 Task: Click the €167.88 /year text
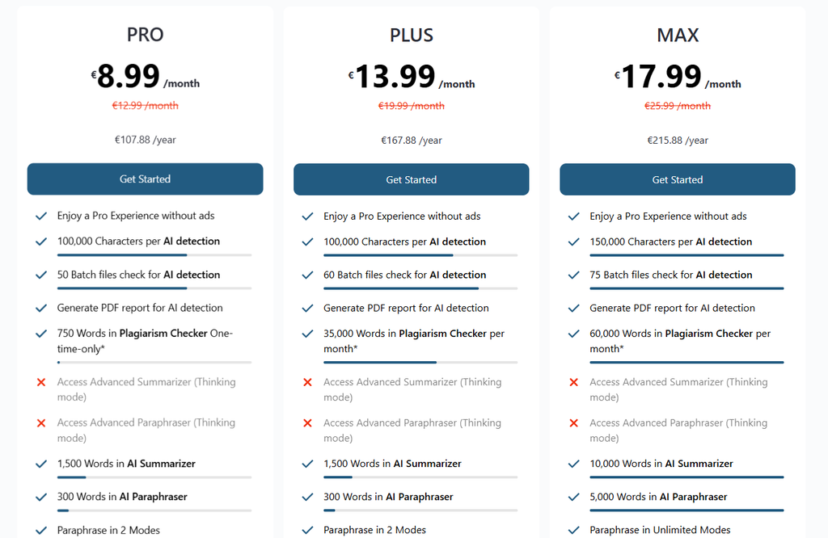click(x=412, y=141)
